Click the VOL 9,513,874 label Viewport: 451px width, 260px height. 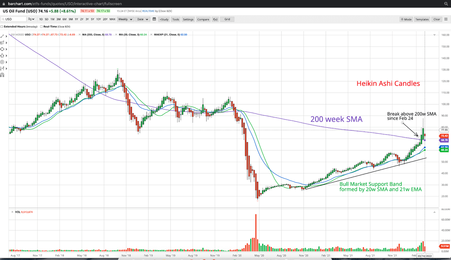pos(24,212)
